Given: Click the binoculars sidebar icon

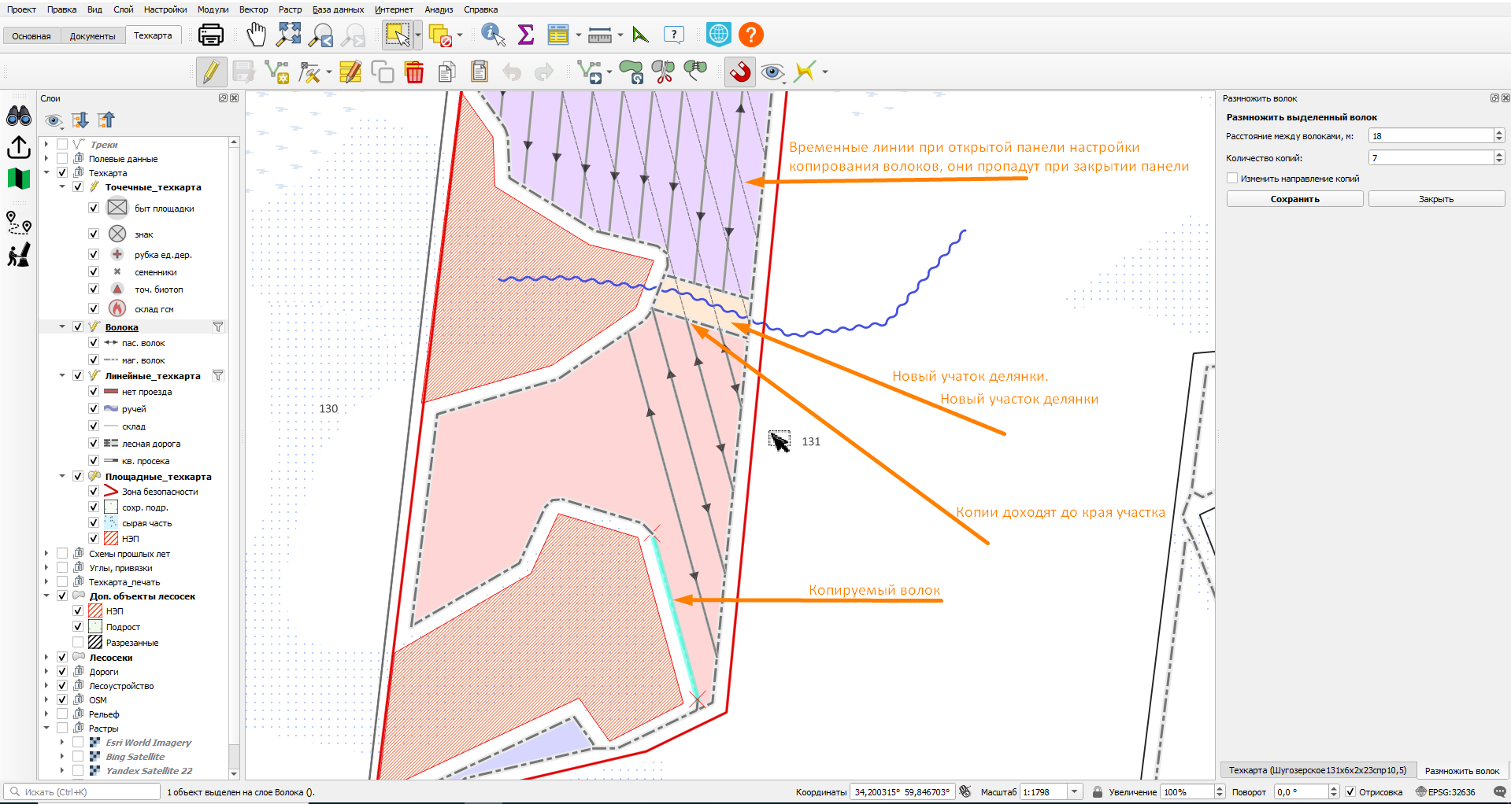Looking at the screenshot, I should (18, 116).
